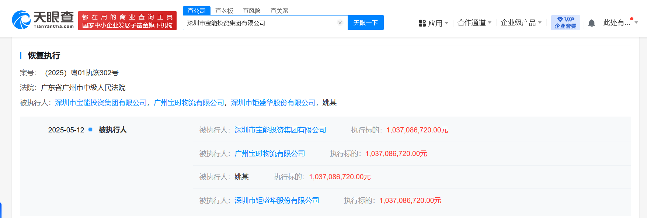The width and height of the screenshot is (647, 218).
Task: Click the 恢复执行 section heading
Action: 44,55
